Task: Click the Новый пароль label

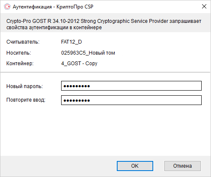Action: [x=25, y=86]
